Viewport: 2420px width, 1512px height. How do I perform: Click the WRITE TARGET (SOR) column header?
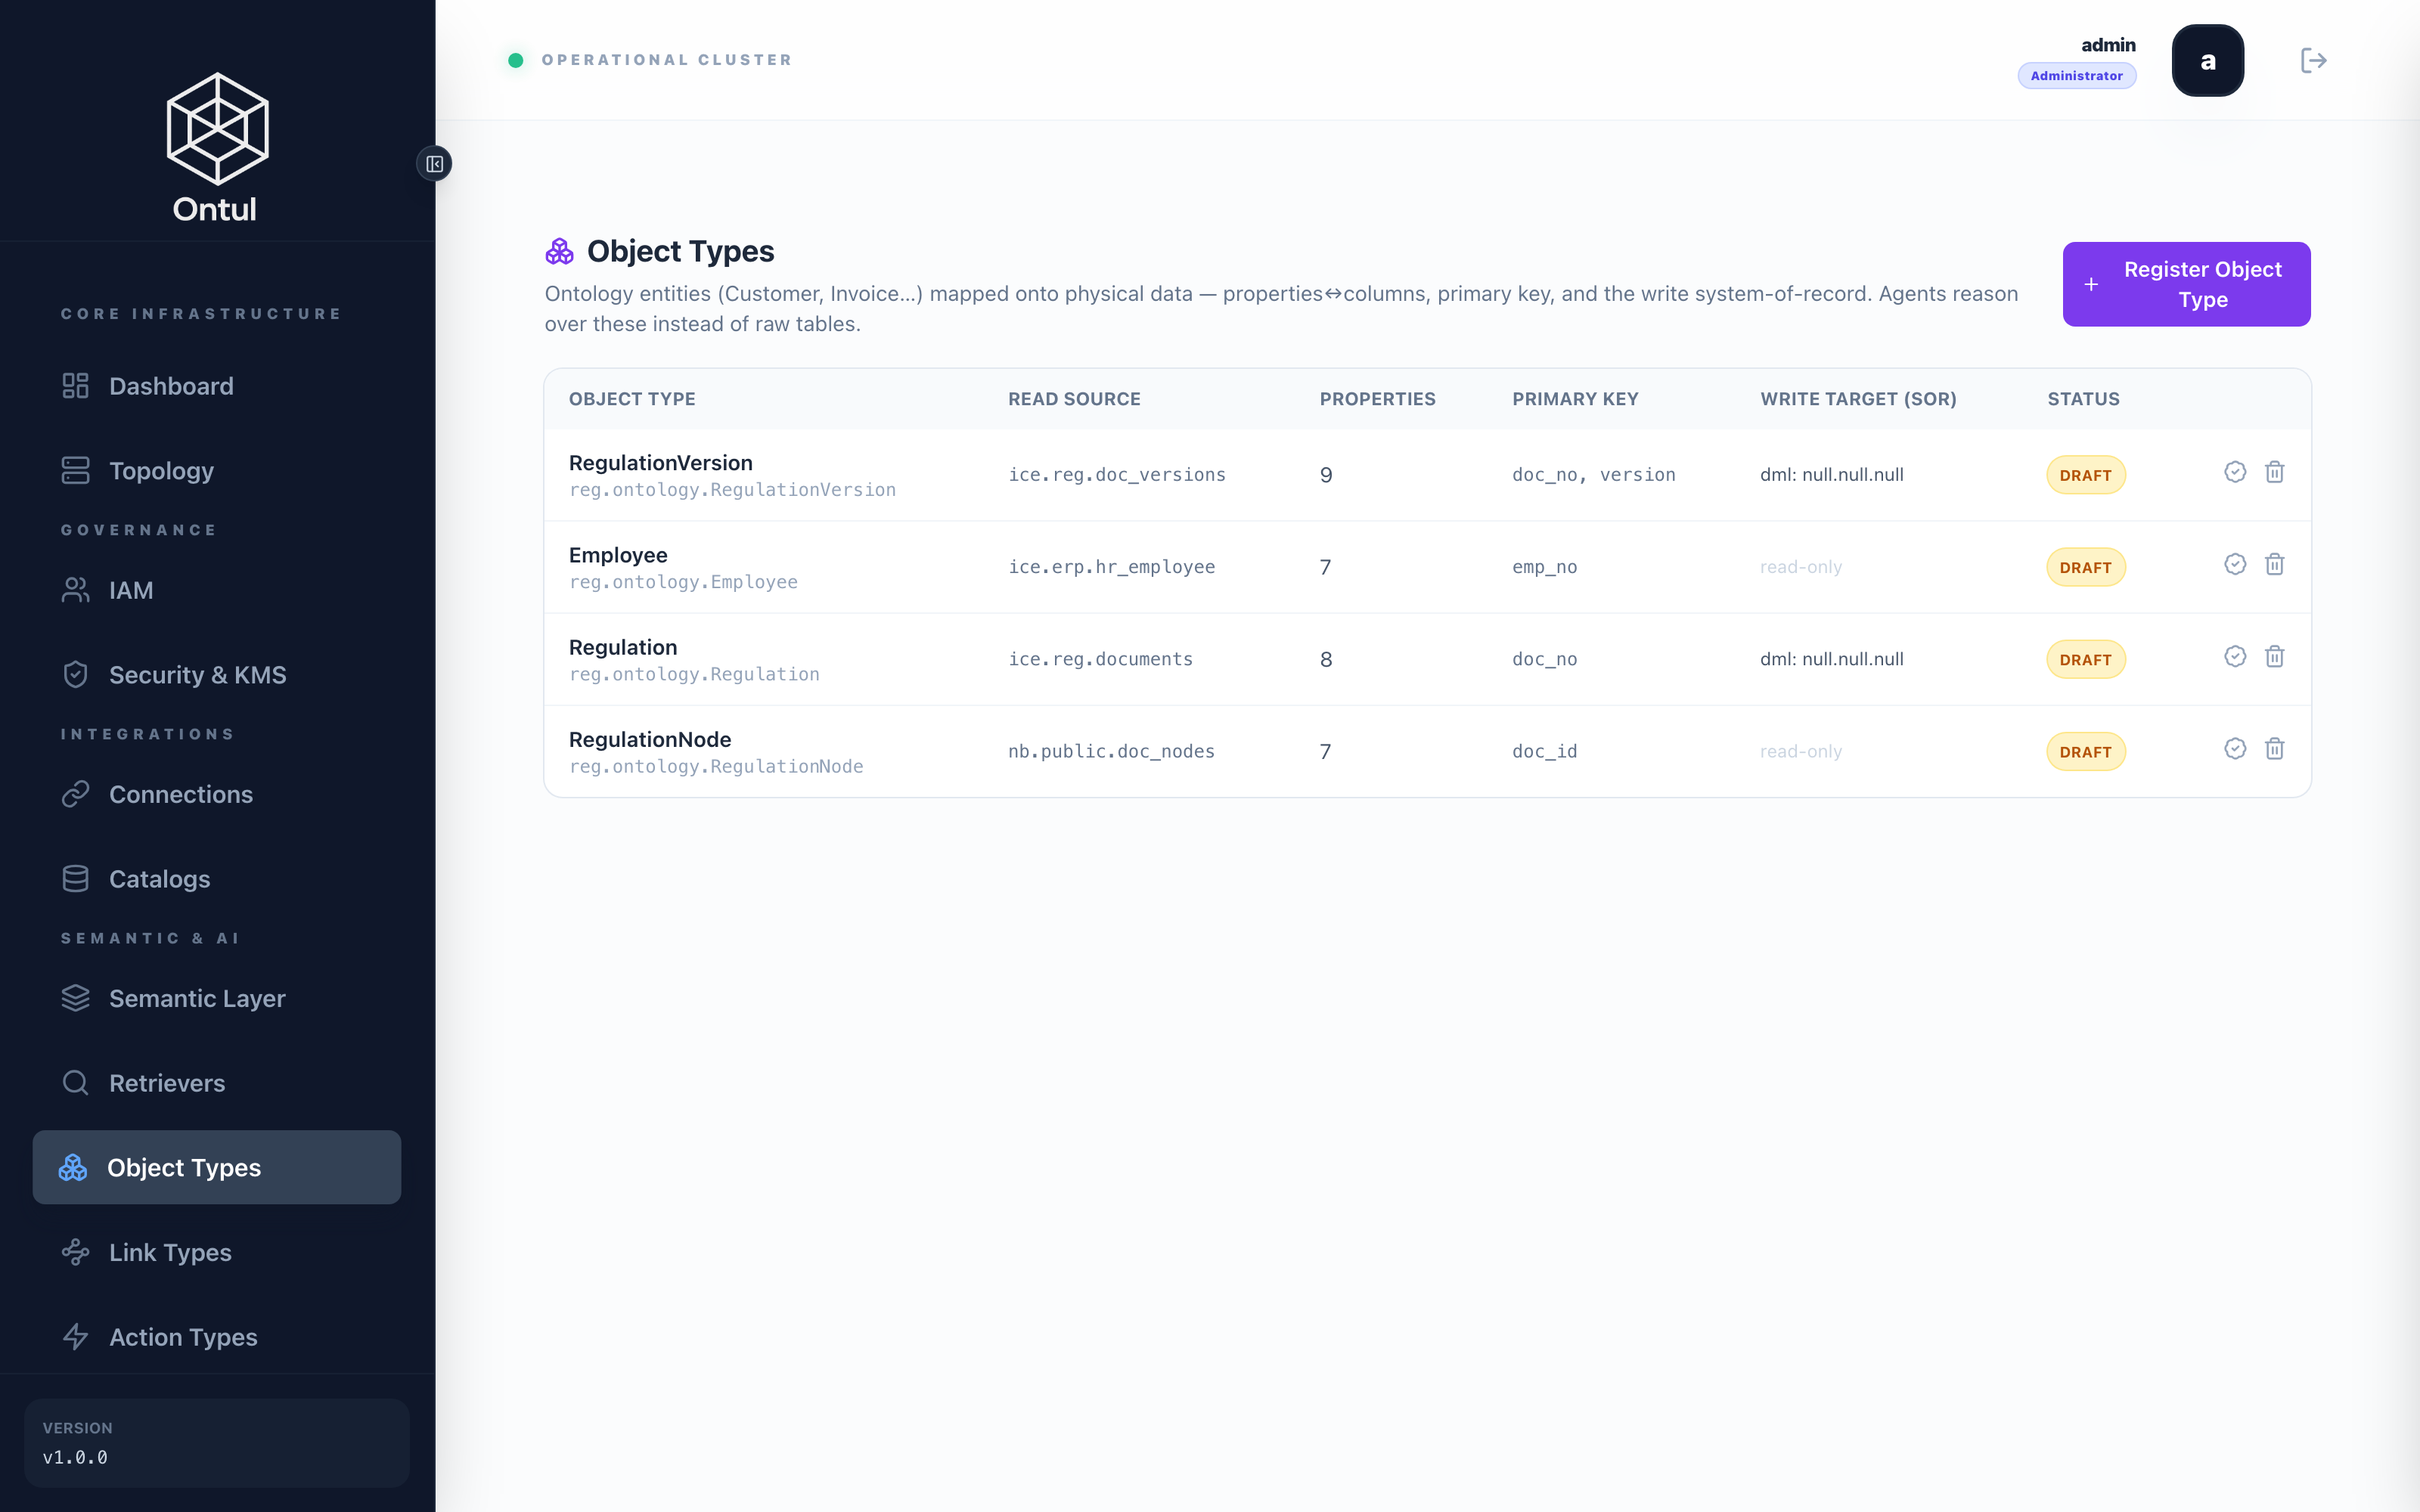1858,399
